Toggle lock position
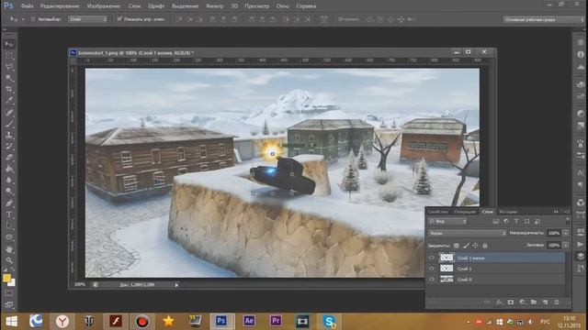Screen dimensions: 588x330 (476, 246)
